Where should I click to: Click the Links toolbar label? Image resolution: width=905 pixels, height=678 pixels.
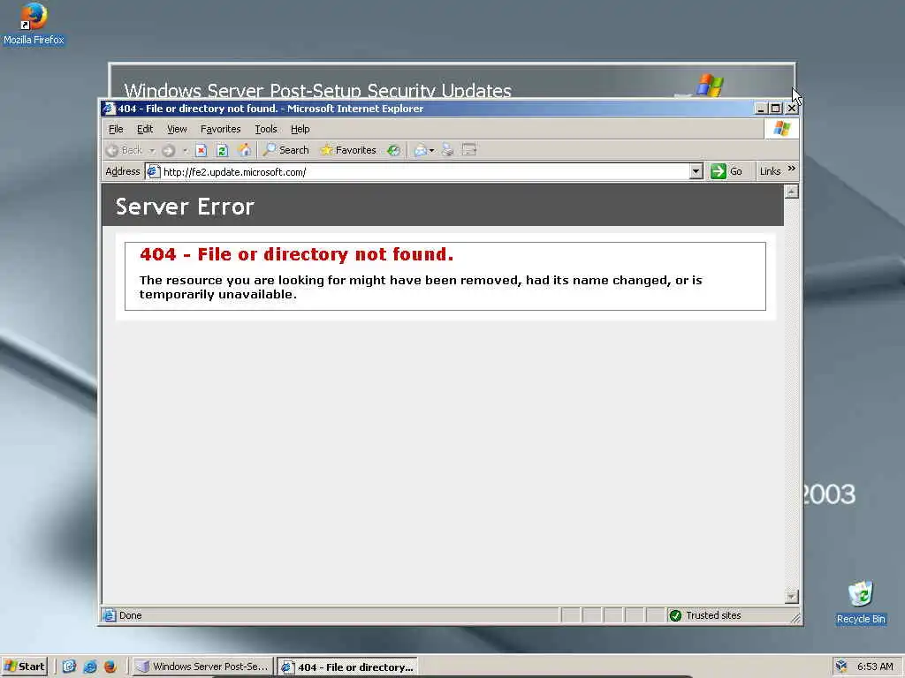point(770,171)
